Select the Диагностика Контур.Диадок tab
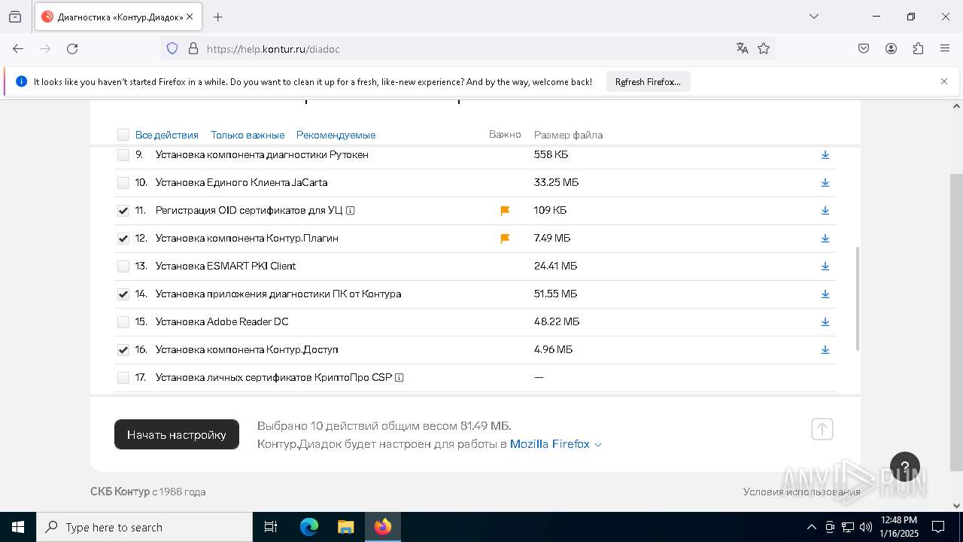963x542 pixels. (117, 17)
